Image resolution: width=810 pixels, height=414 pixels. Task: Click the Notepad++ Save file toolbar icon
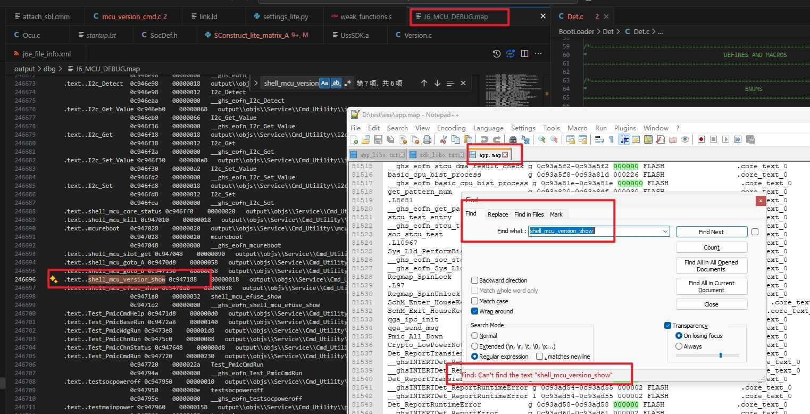point(378,139)
